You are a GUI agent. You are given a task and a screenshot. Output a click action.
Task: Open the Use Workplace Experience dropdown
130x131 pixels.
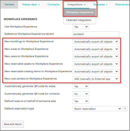[x=81, y=27]
